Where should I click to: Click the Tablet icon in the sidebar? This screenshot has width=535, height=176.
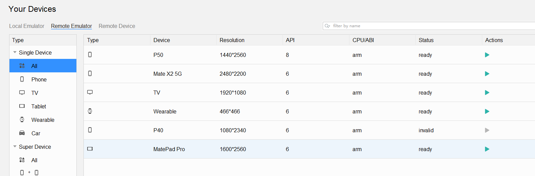click(x=22, y=106)
